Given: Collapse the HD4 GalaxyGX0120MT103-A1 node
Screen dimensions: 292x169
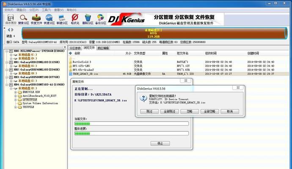Looking at the screenshot, I should click(x=7, y=84).
